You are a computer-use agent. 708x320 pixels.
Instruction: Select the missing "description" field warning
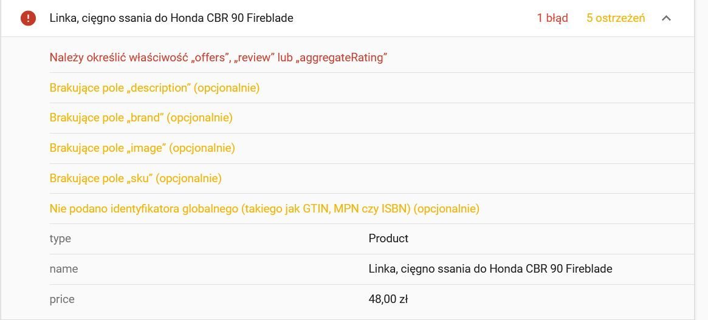coord(154,88)
